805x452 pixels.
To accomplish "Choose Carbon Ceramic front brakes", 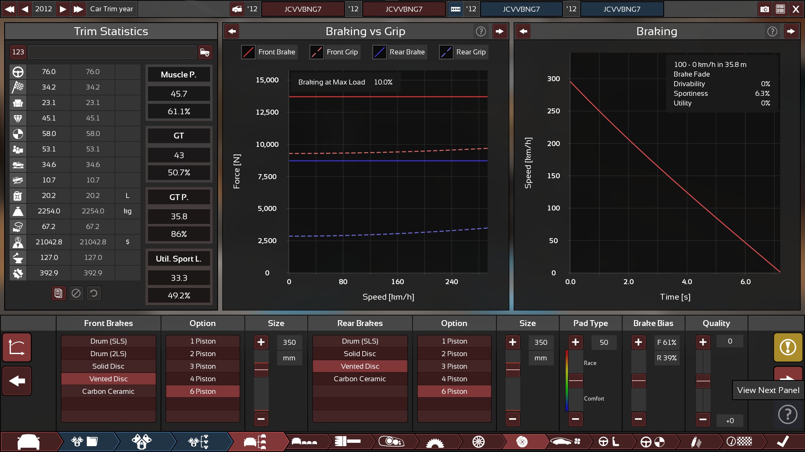I will pyautogui.click(x=109, y=391).
